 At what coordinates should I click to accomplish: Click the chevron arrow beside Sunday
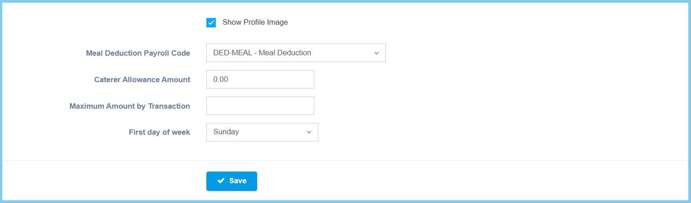(x=309, y=132)
